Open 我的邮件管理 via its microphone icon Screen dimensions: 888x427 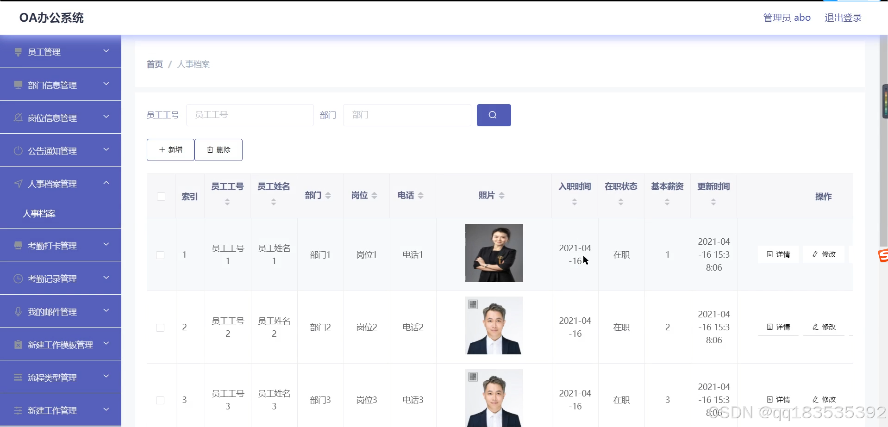pos(18,311)
